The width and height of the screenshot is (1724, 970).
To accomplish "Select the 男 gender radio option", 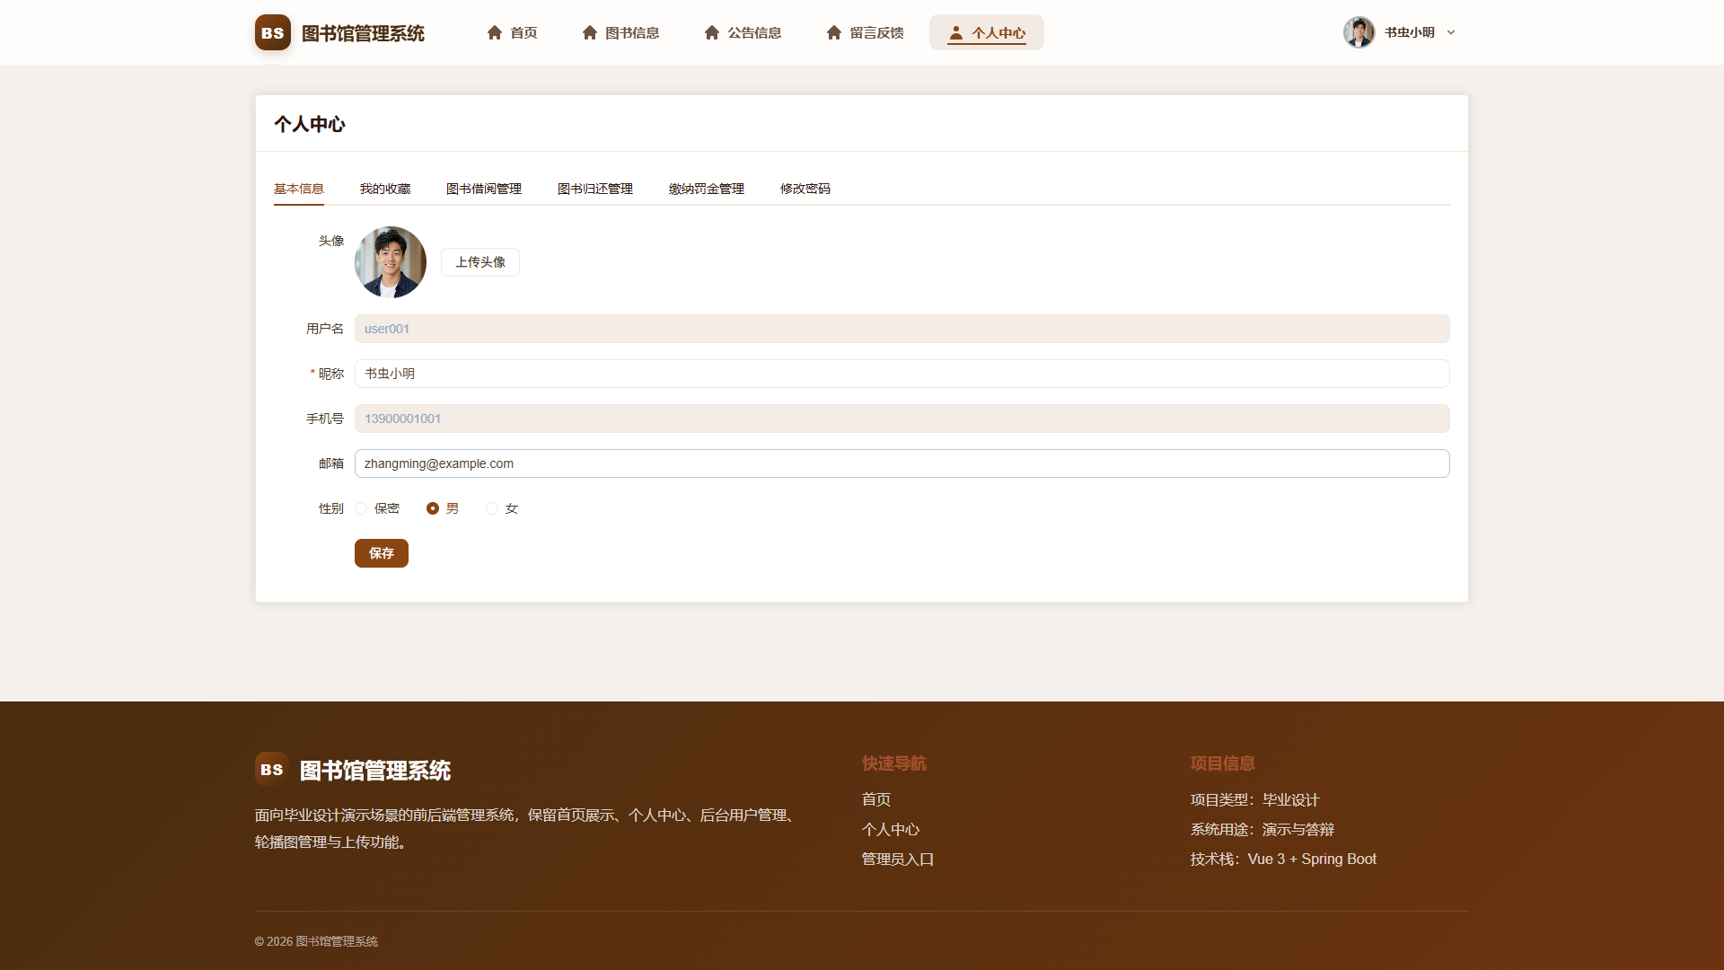I will (433, 508).
